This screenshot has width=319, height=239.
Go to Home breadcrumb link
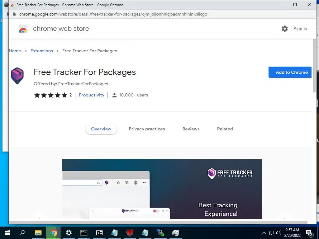pyautogui.click(x=15, y=51)
